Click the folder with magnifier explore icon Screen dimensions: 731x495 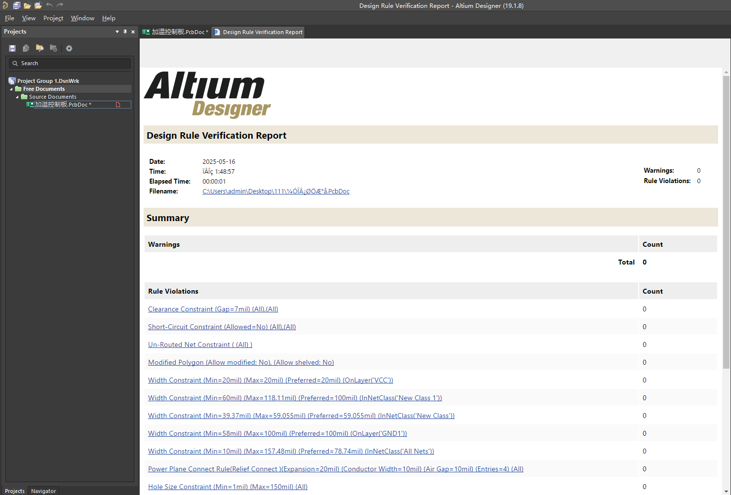(39, 48)
